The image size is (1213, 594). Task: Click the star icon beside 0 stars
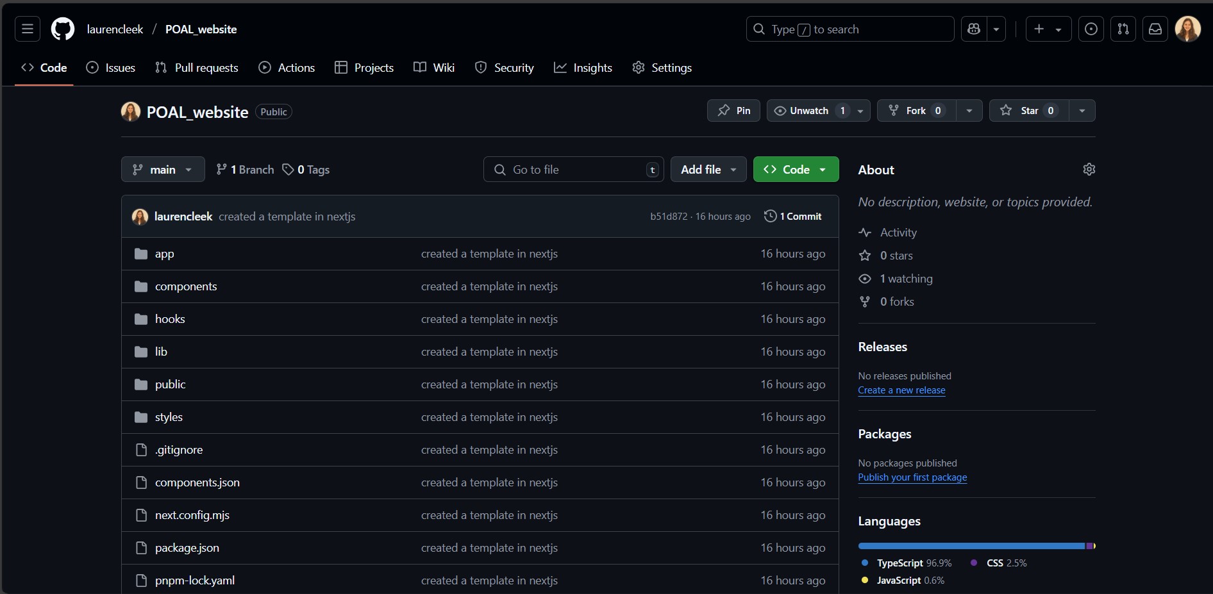(865, 256)
